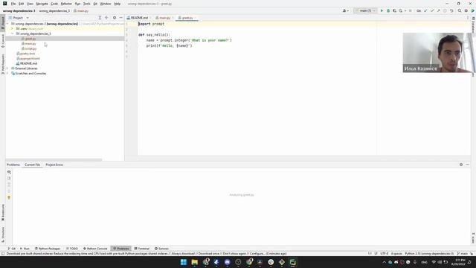Open Problems panel settings gear
The width and height of the screenshot is (476, 268).
tap(461, 165)
